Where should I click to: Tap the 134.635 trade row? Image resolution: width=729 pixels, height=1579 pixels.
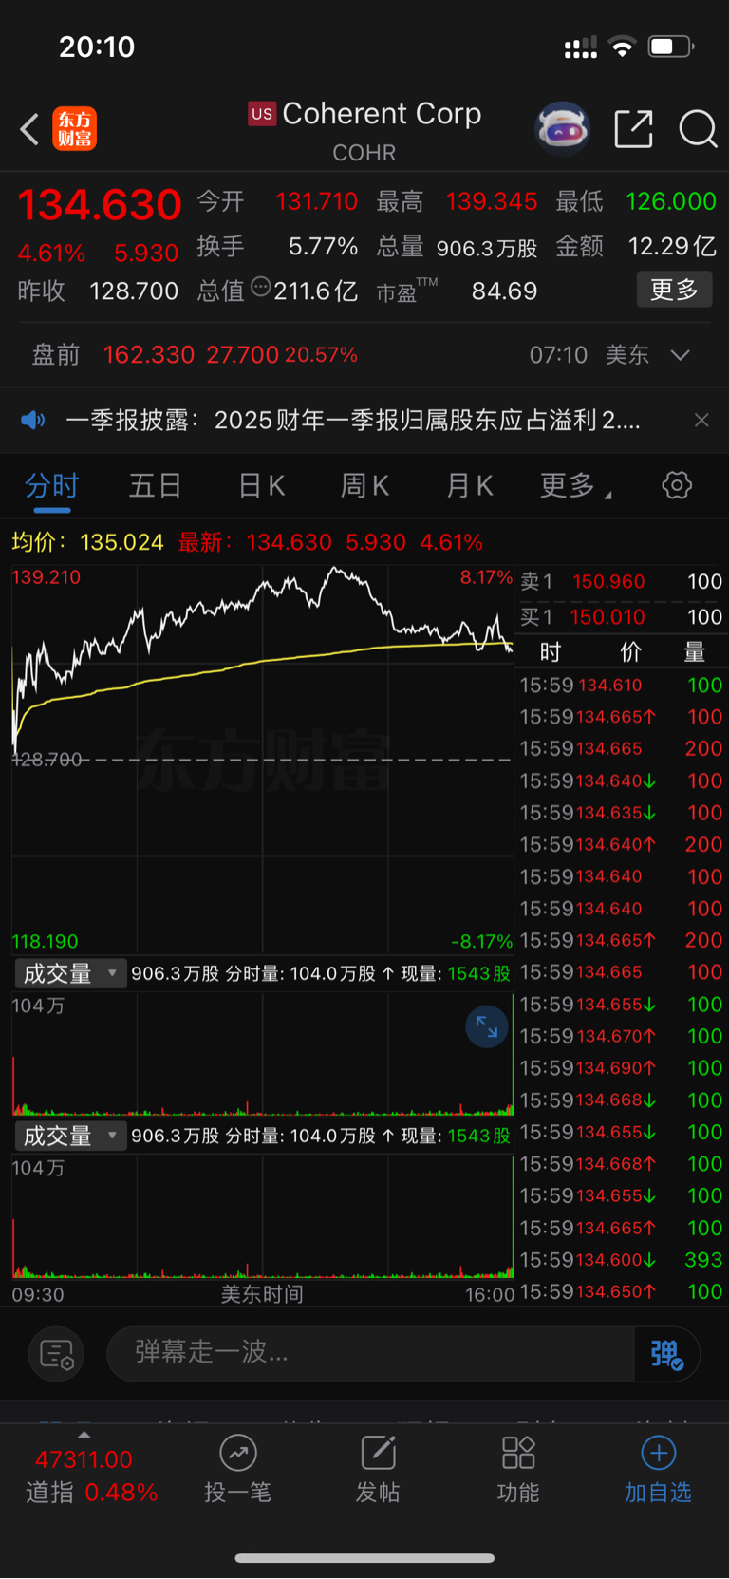click(622, 813)
